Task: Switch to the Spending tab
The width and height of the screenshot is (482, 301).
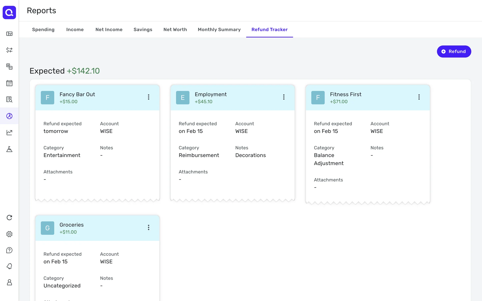Action: pyautogui.click(x=43, y=30)
